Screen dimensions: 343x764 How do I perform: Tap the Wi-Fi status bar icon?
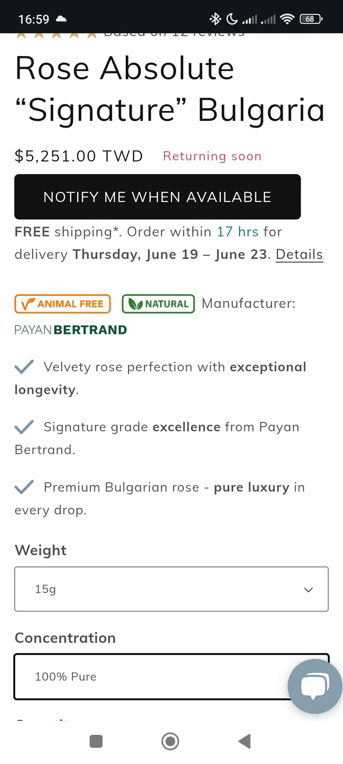pos(287,19)
